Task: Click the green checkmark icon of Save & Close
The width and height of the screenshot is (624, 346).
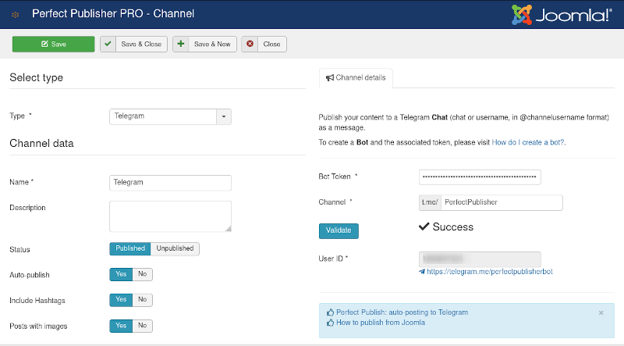Action: [x=108, y=44]
